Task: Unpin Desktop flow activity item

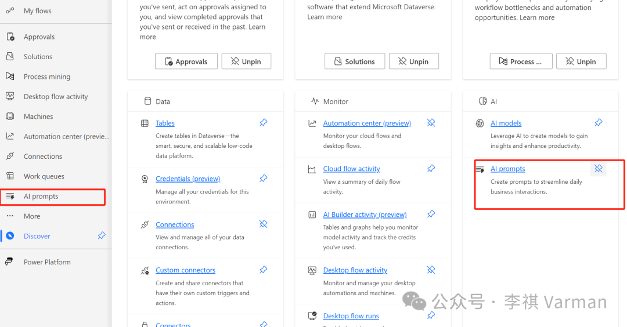Action: 431,270
